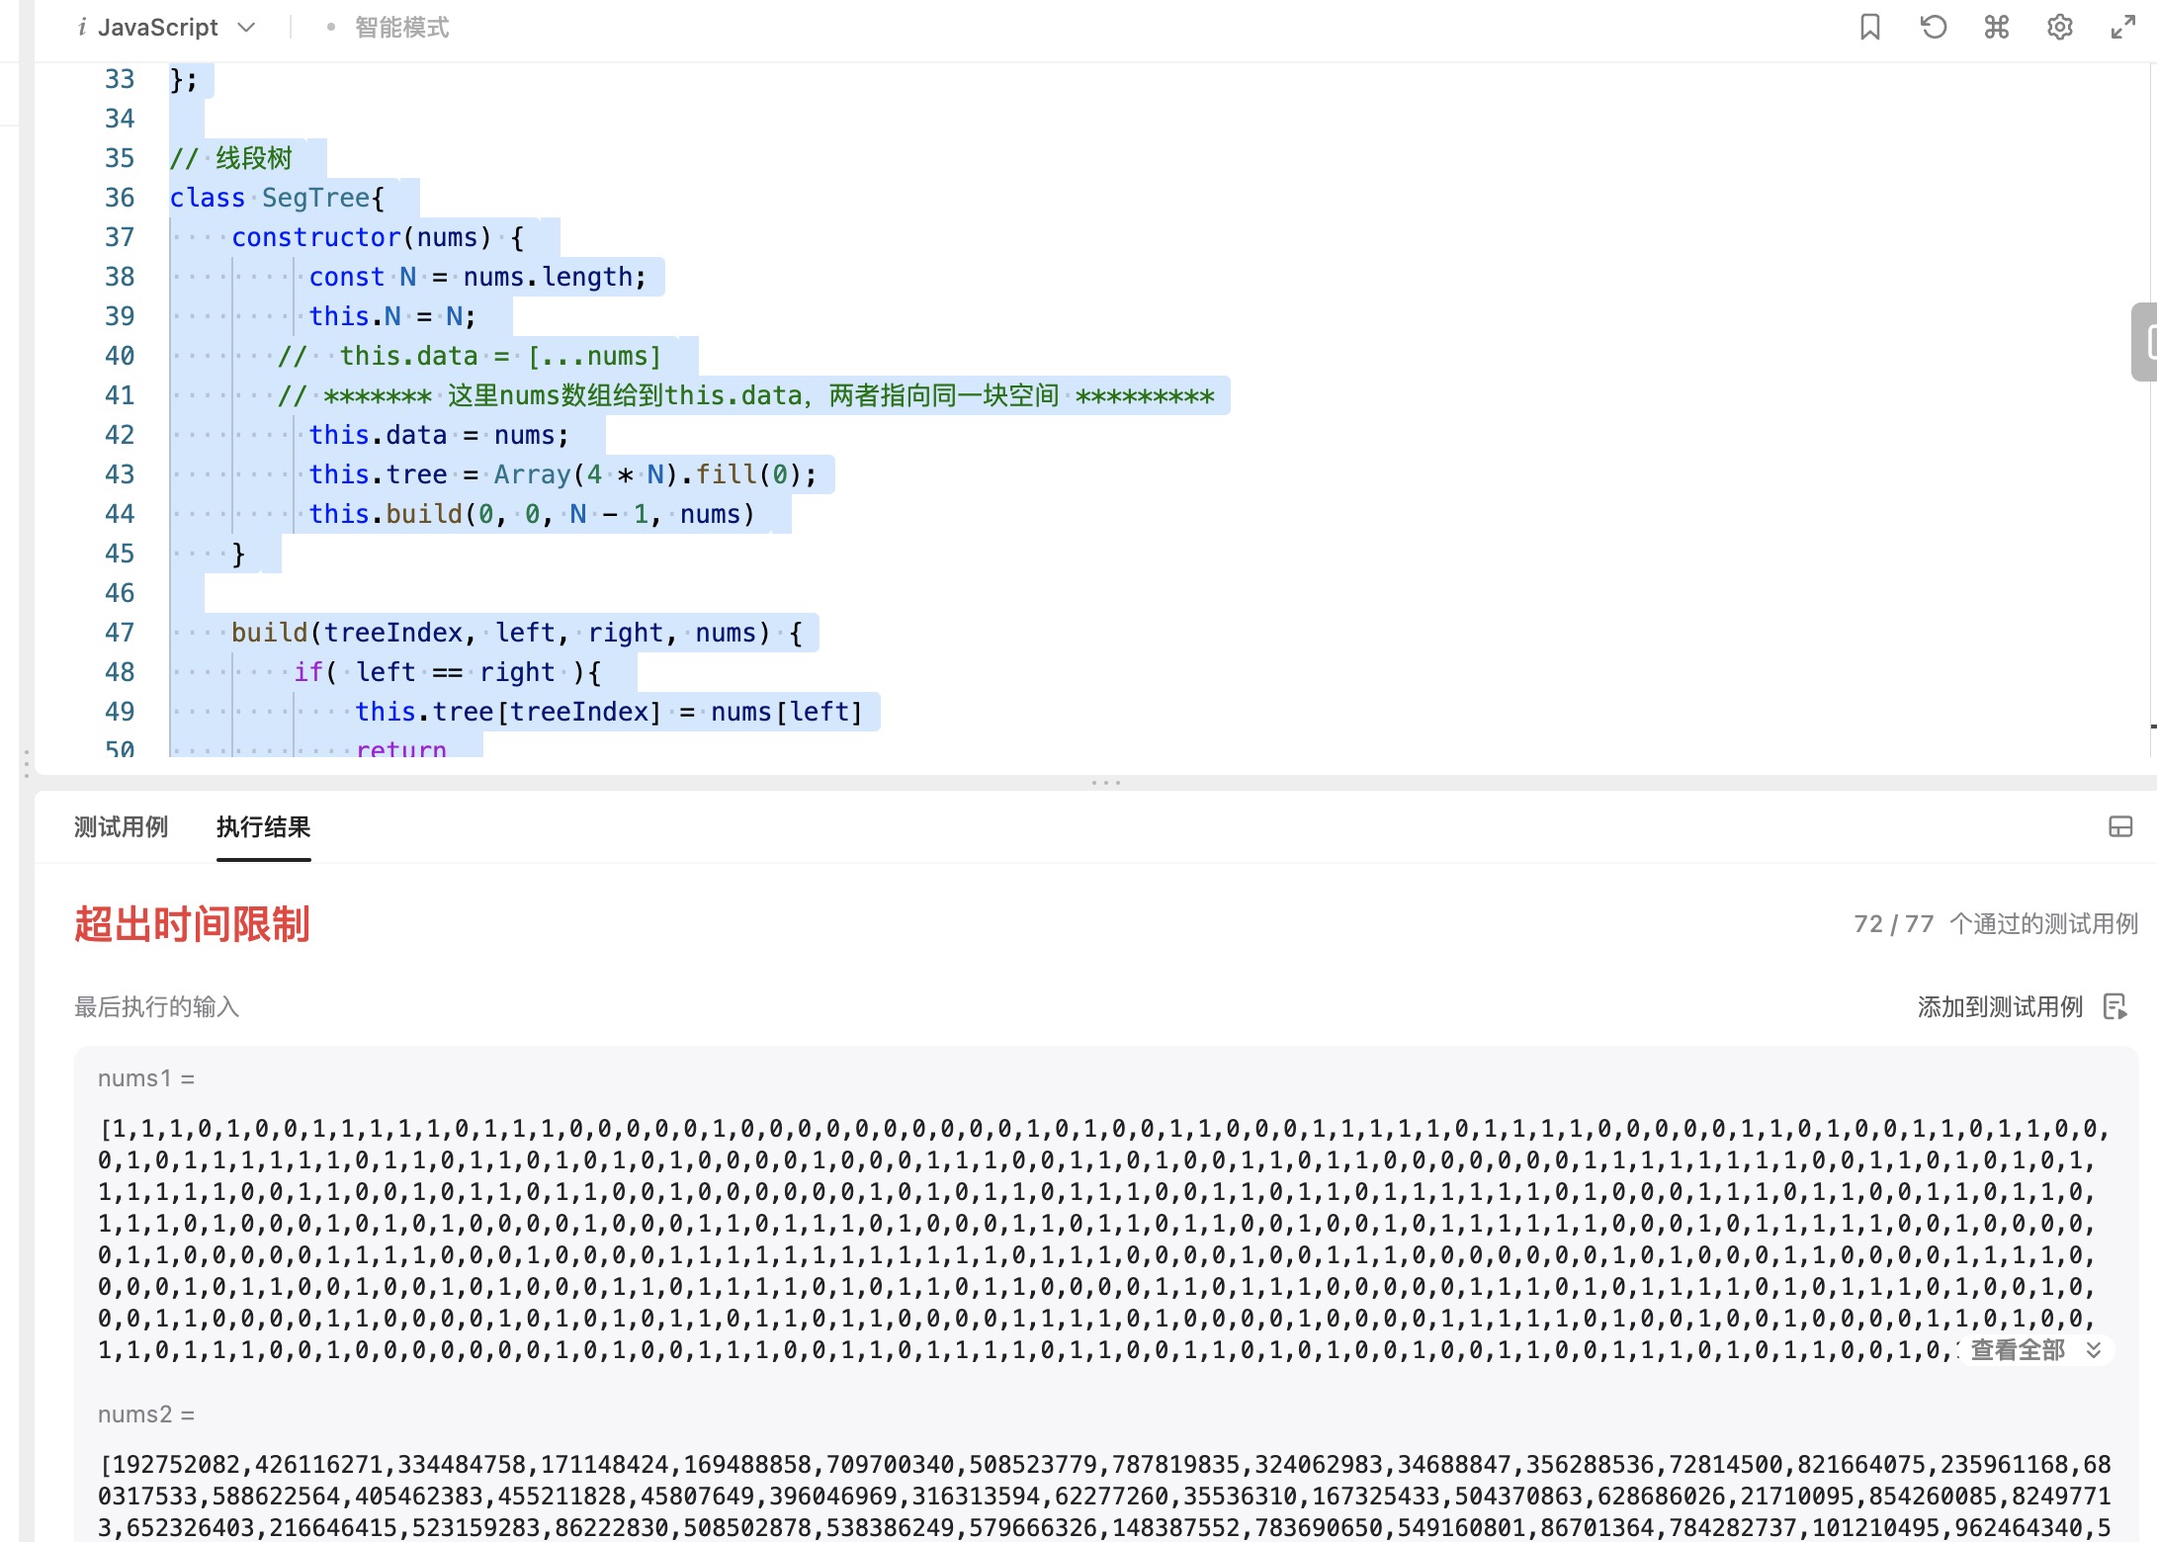The height and width of the screenshot is (1542, 2157).
Task: Click the add-to-testcase icon
Action: pyautogui.click(x=2115, y=1006)
